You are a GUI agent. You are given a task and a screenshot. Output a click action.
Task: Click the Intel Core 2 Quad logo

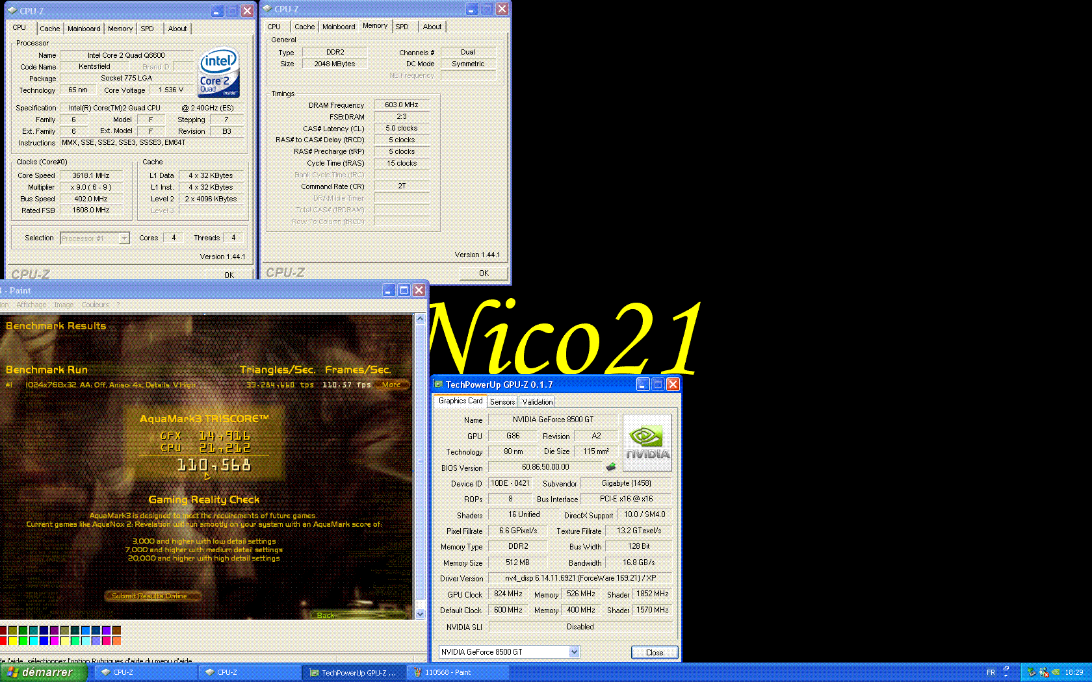pyautogui.click(x=219, y=73)
